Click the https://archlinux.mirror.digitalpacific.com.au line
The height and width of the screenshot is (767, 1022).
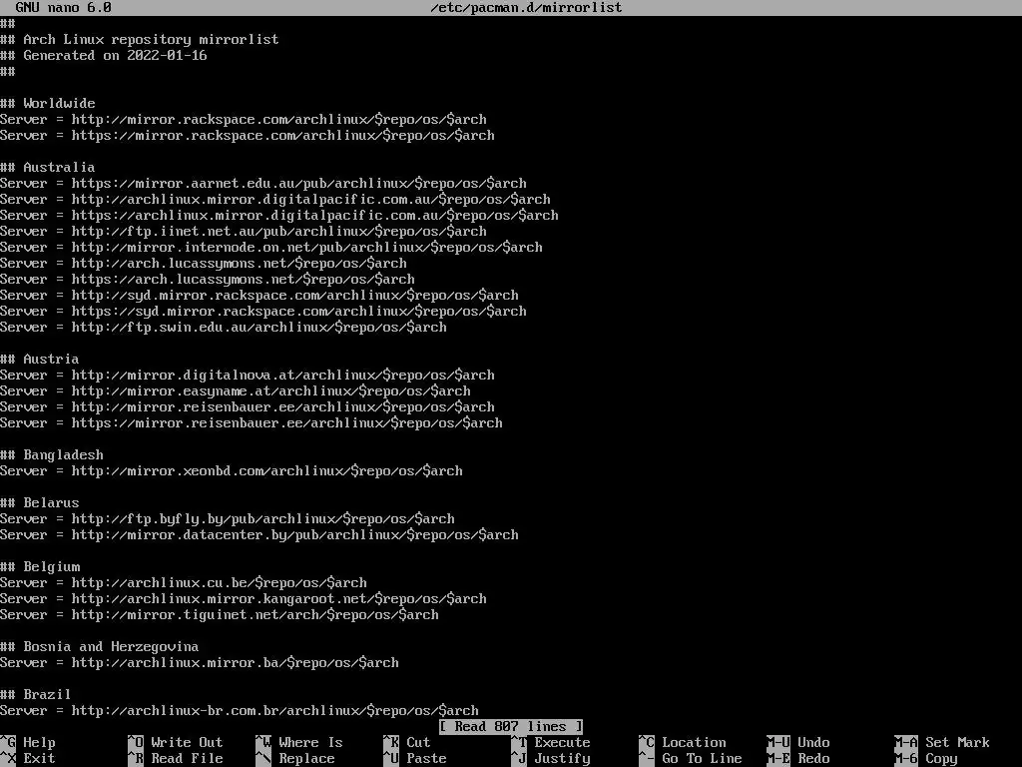(279, 216)
